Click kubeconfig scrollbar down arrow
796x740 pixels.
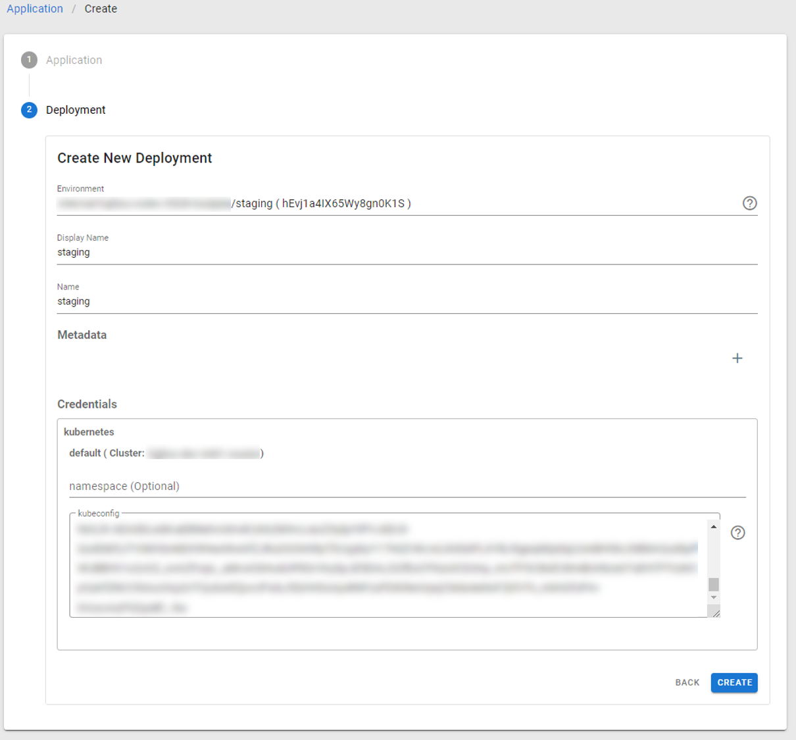click(713, 597)
